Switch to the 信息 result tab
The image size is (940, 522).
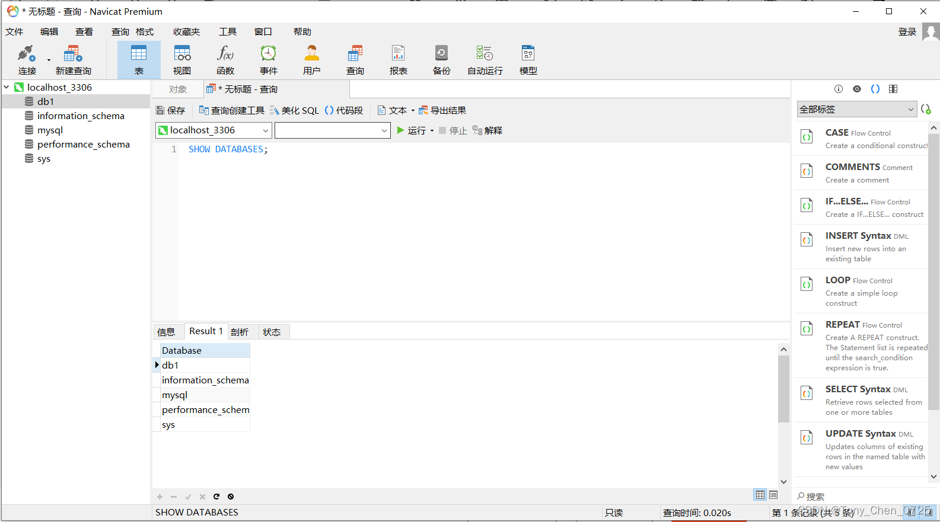pyautogui.click(x=166, y=332)
